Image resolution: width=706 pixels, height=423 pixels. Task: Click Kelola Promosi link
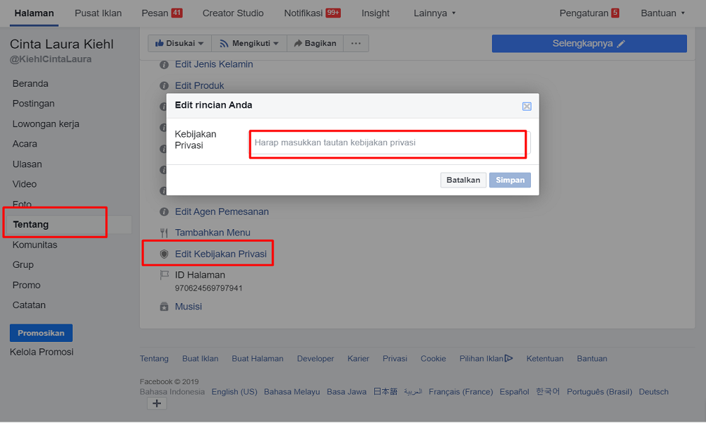pyautogui.click(x=42, y=352)
